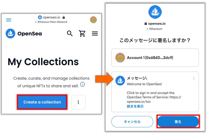Click the OpenSea ship logo beside OpenSea wordmark
The height and width of the screenshot is (136, 207).
[x=10, y=33]
